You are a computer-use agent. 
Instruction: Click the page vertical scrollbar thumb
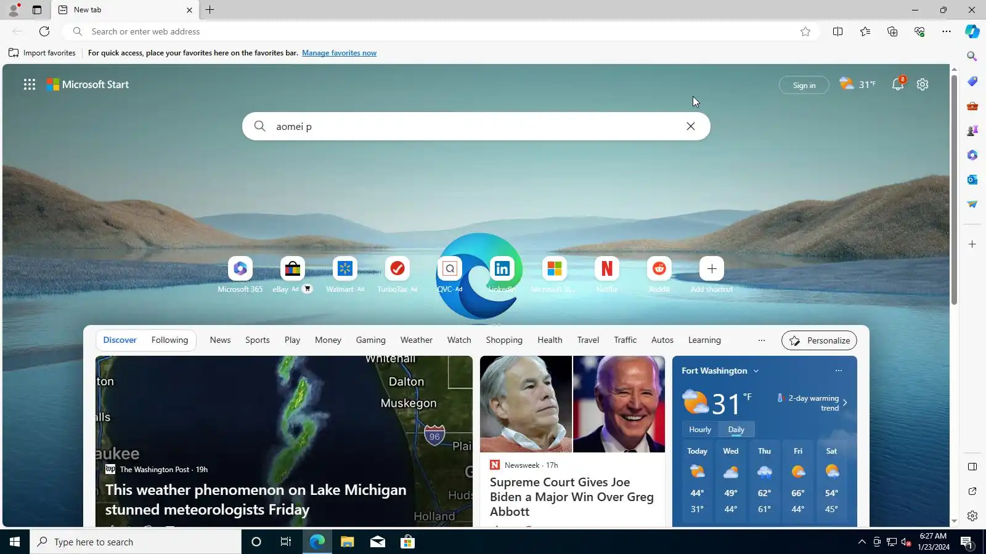pyautogui.click(x=954, y=190)
